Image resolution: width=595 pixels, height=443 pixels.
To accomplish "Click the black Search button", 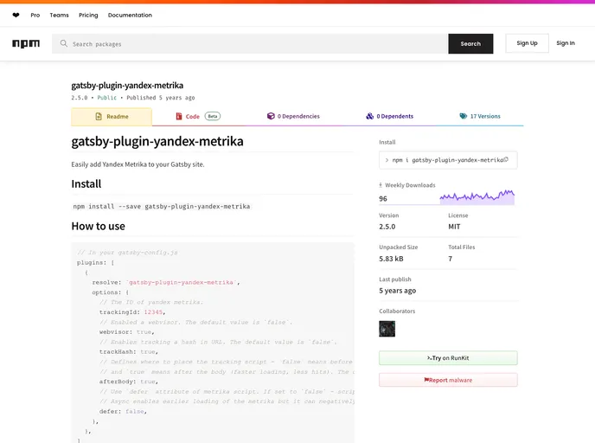I will point(470,43).
